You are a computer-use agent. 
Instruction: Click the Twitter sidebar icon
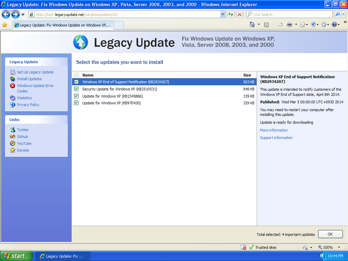pos(13,130)
